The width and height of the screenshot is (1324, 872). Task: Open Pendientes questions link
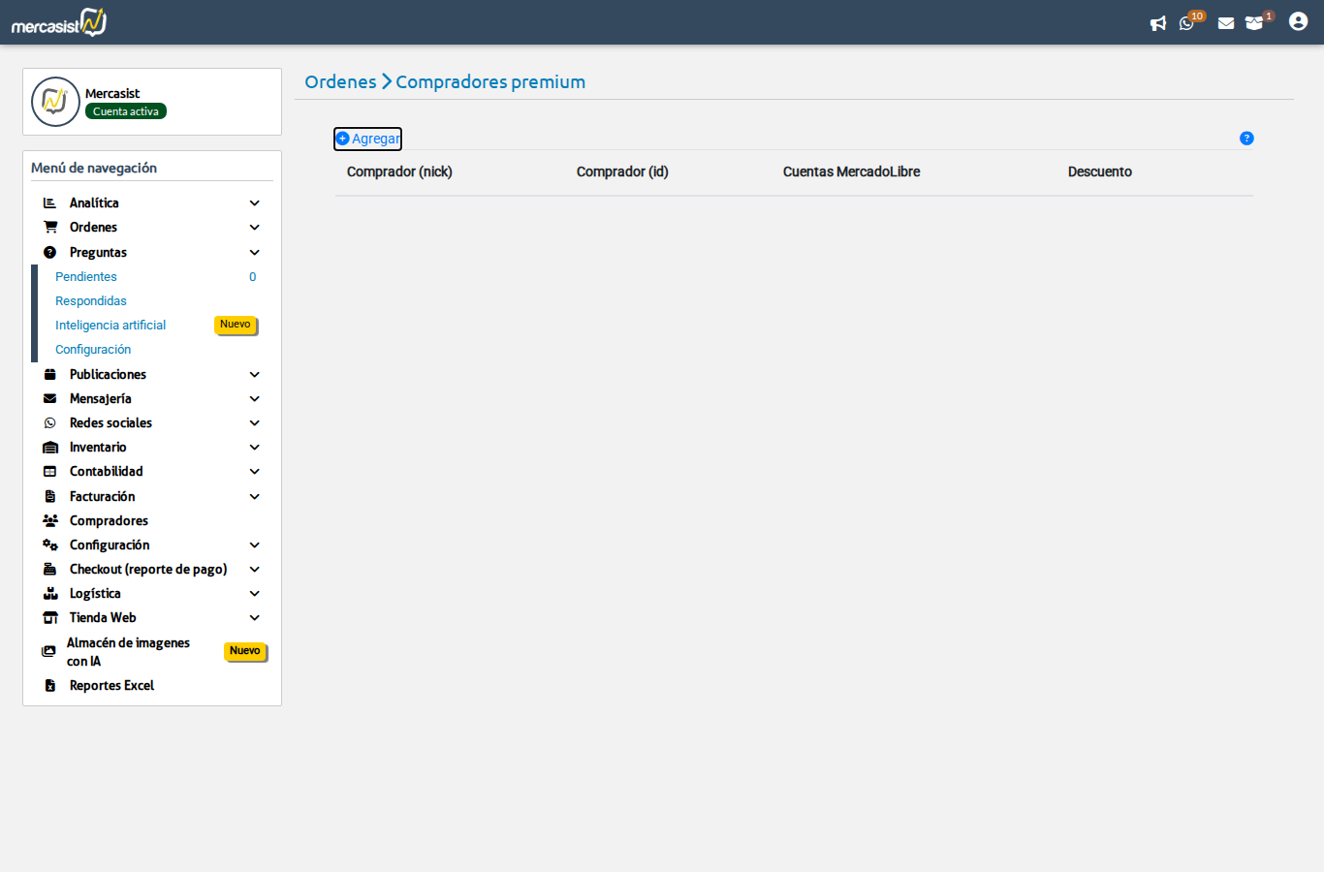coord(86,277)
